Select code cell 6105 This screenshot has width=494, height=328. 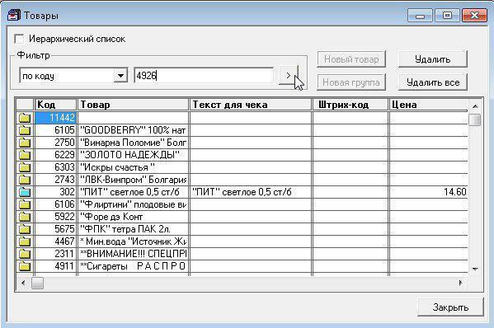click(56, 130)
